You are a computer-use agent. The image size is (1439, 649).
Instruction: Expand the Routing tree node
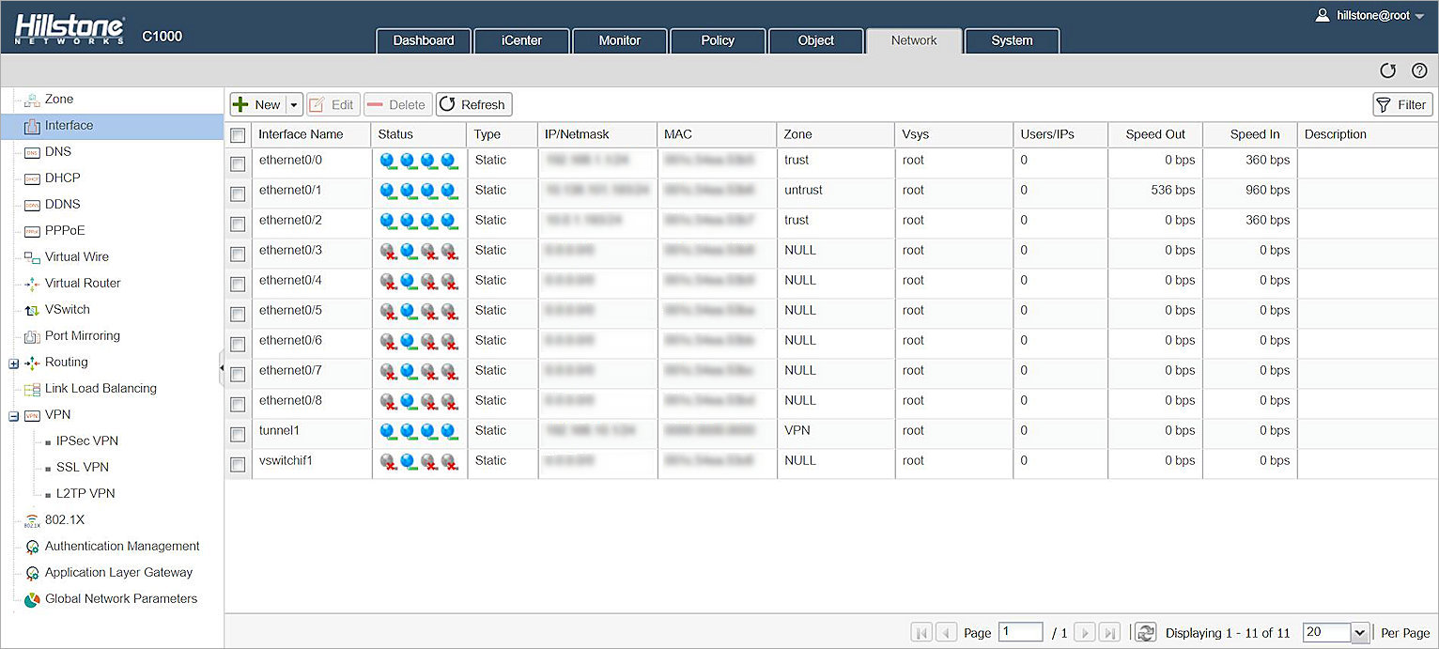pos(13,363)
